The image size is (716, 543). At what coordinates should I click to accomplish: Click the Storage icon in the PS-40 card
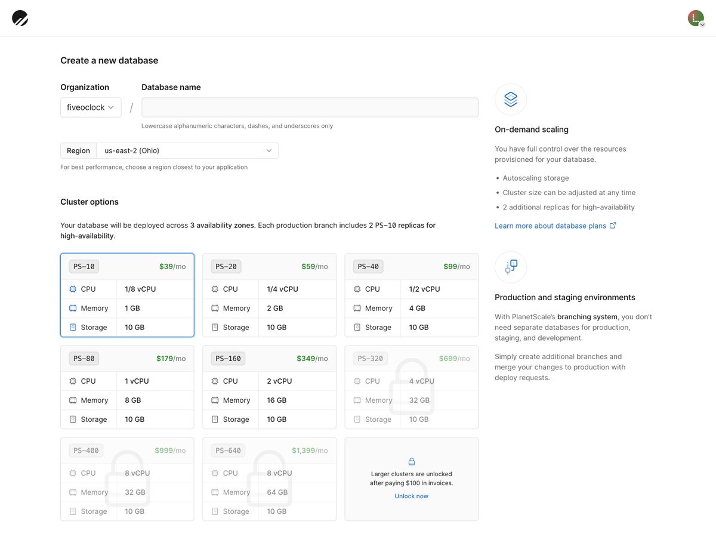[x=357, y=327]
